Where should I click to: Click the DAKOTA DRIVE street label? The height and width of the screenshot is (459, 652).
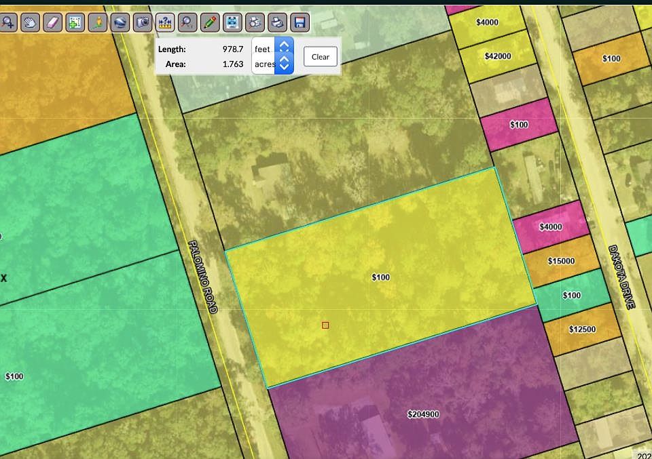621,277
